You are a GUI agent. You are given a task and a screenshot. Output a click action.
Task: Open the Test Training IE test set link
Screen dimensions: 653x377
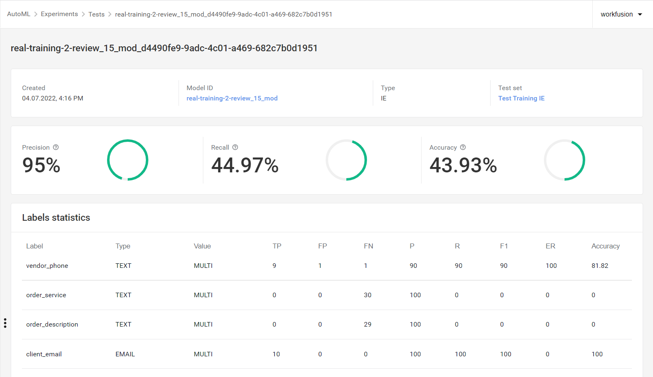coord(521,98)
